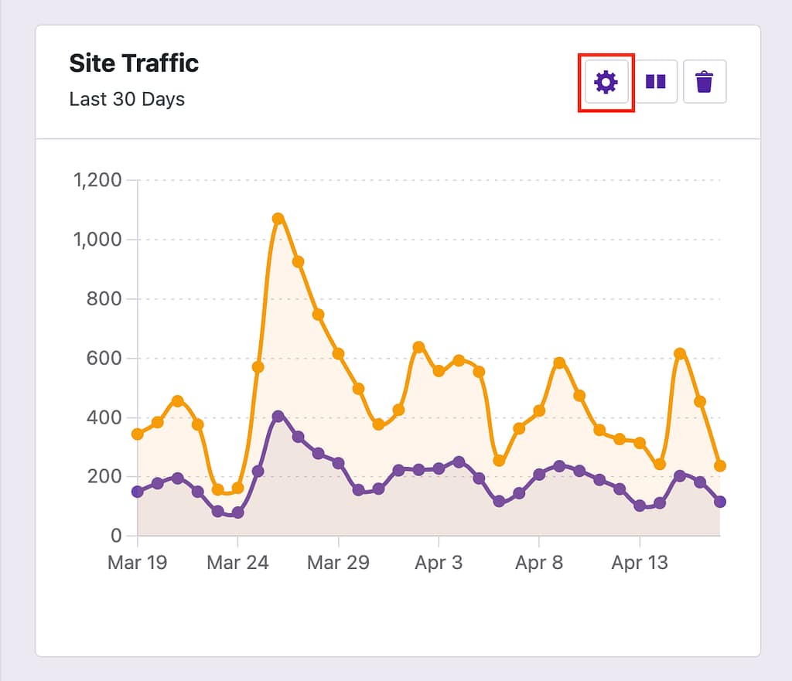Screen dimensions: 792x681
Task: Click the last purple data point on chart
Action: pos(720,502)
